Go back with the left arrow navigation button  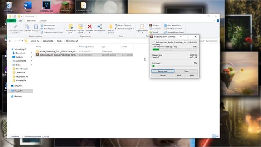(x=10, y=41)
